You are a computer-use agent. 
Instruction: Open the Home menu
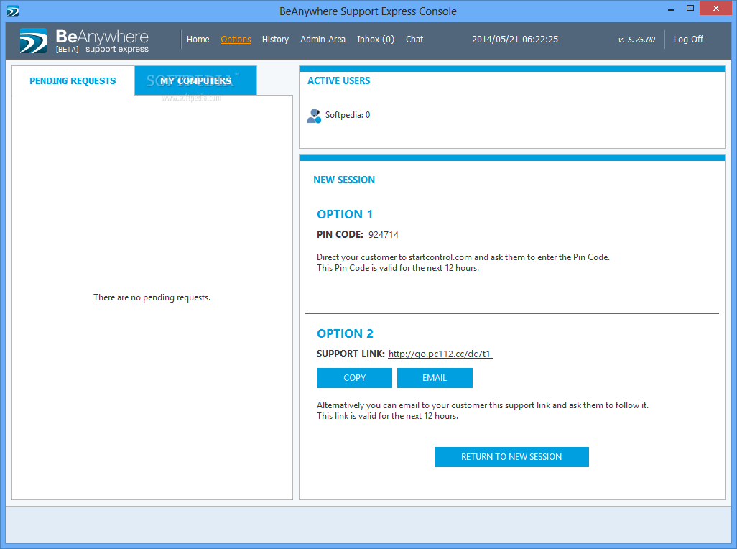pos(198,40)
